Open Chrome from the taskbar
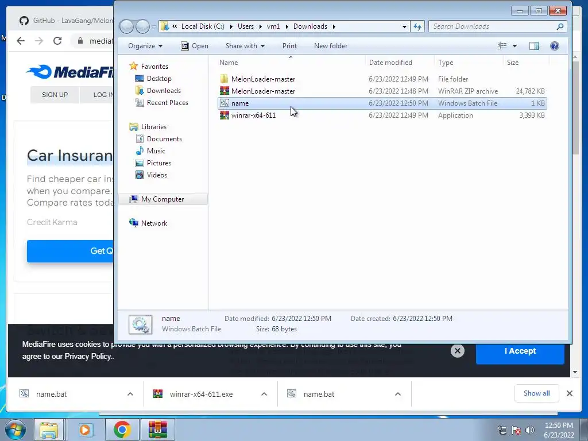 tap(122, 430)
